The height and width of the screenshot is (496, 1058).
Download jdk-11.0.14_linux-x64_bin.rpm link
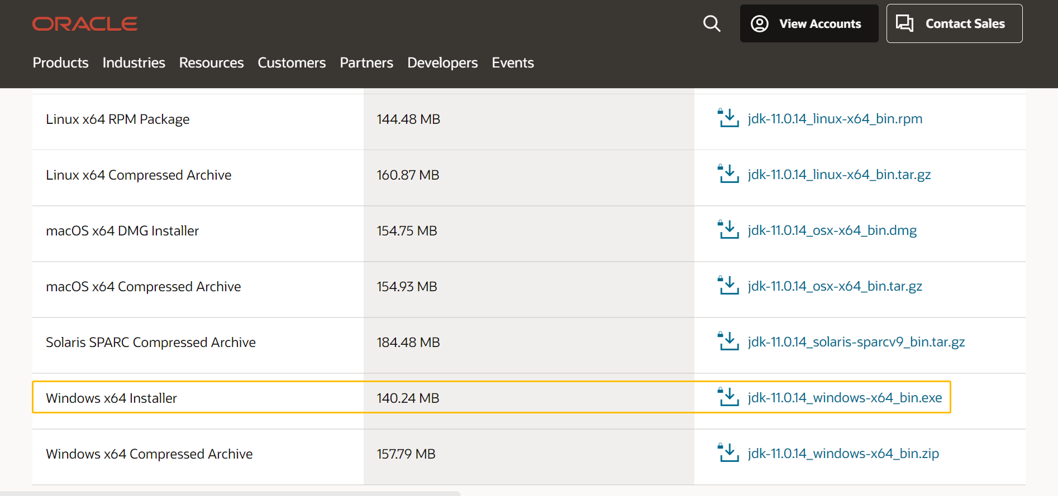point(835,119)
